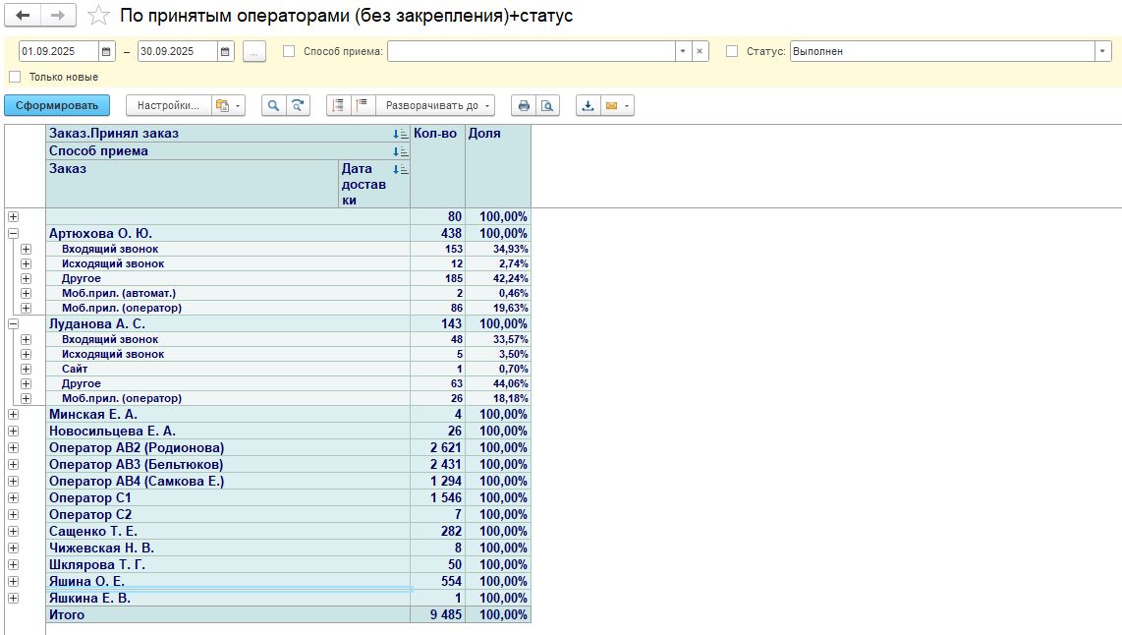Image resolution: width=1122 pixels, height=635 pixels.
Task: Save report with download arrow icon
Action: tap(588, 105)
